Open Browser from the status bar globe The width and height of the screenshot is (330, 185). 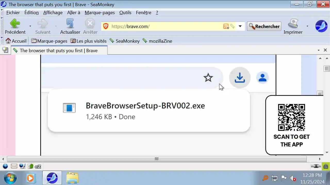click(x=5, y=166)
